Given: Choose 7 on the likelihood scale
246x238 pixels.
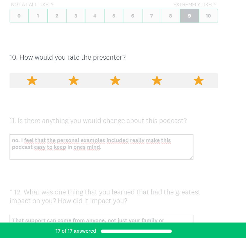Looking at the screenshot, I should point(152,16).
